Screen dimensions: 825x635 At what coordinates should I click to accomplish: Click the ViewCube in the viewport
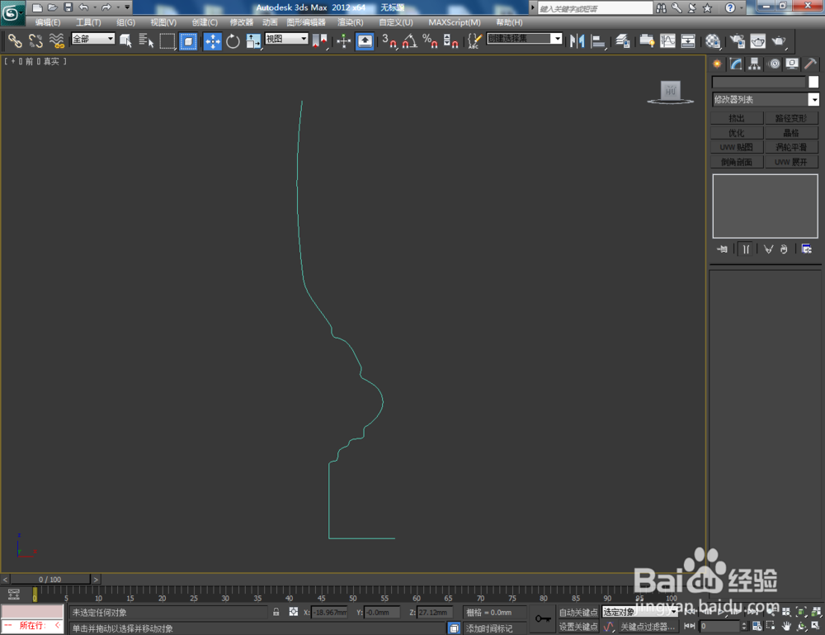point(670,91)
